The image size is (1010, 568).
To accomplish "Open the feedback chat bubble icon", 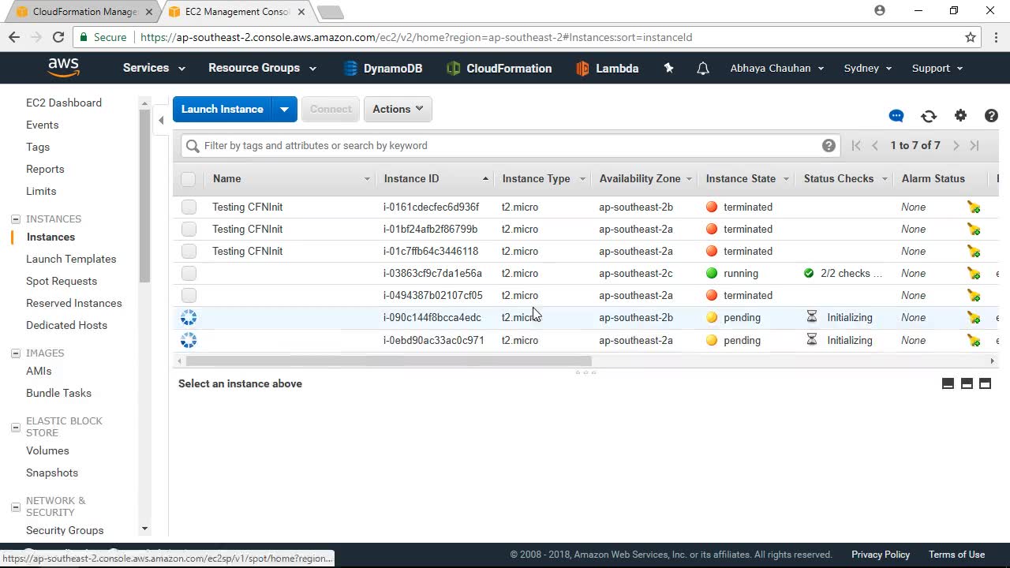I will (x=896, y=116).
